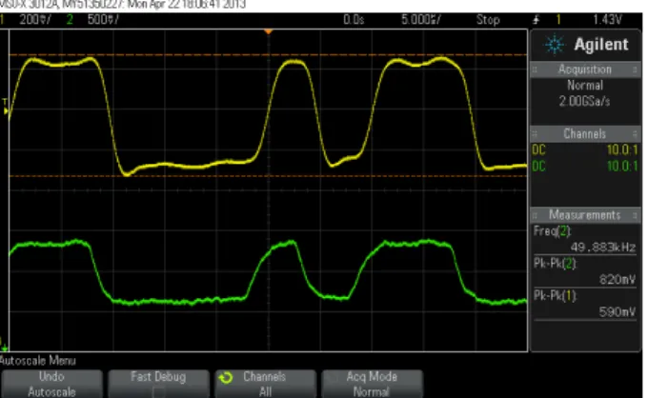Toggle the Fast Debug checkbox

[x=158, y=391]
